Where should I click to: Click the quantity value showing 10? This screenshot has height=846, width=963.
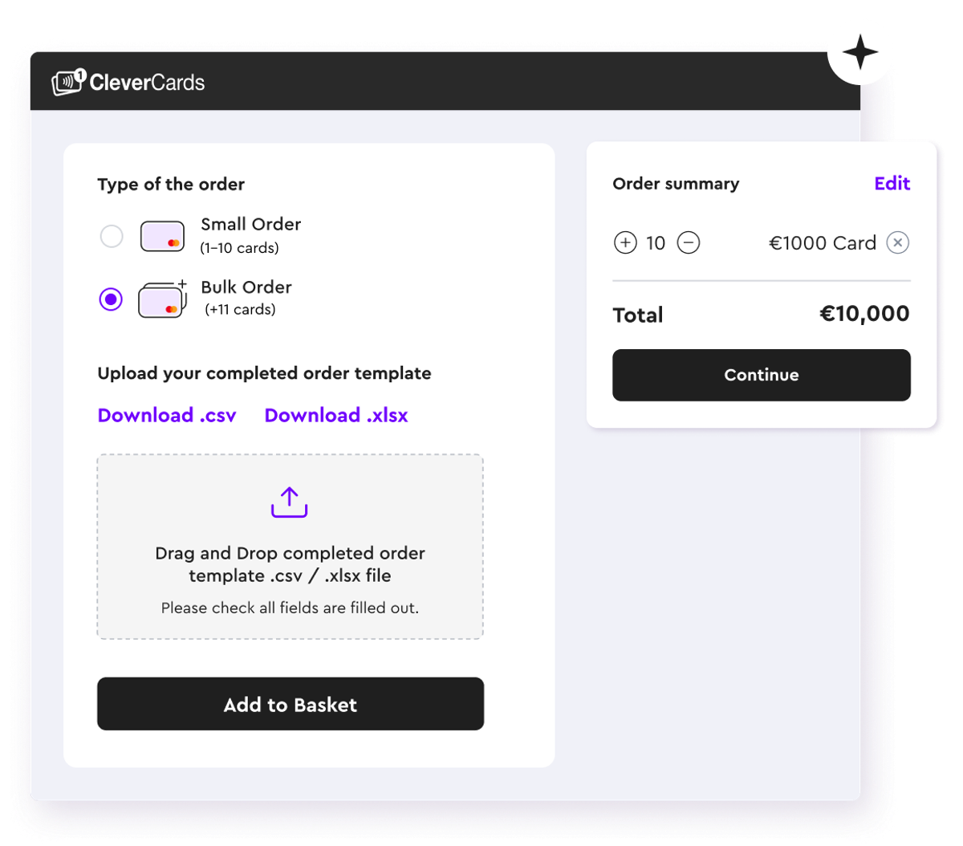656,242
